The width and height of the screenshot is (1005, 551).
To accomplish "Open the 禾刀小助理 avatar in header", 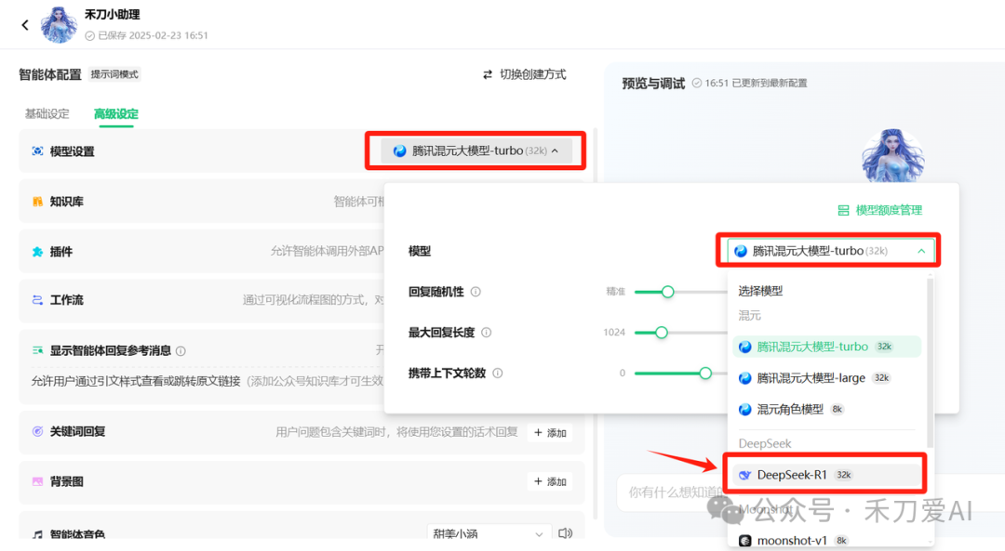I will (x=59, y=24).
